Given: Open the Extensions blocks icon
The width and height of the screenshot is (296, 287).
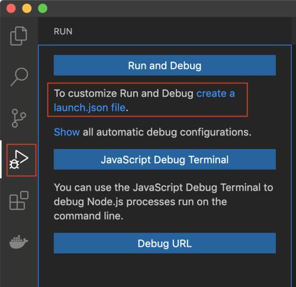Looking at the screenshot, I should 19,201.
